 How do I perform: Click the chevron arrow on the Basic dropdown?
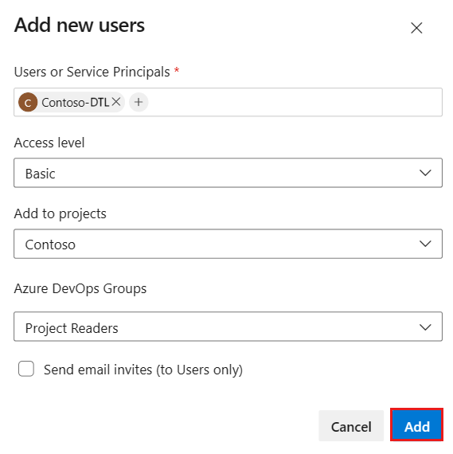[x=425, y=173]
